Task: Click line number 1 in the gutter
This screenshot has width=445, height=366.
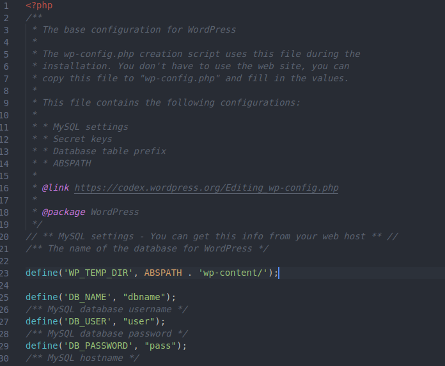Action: tap(6, 6)
